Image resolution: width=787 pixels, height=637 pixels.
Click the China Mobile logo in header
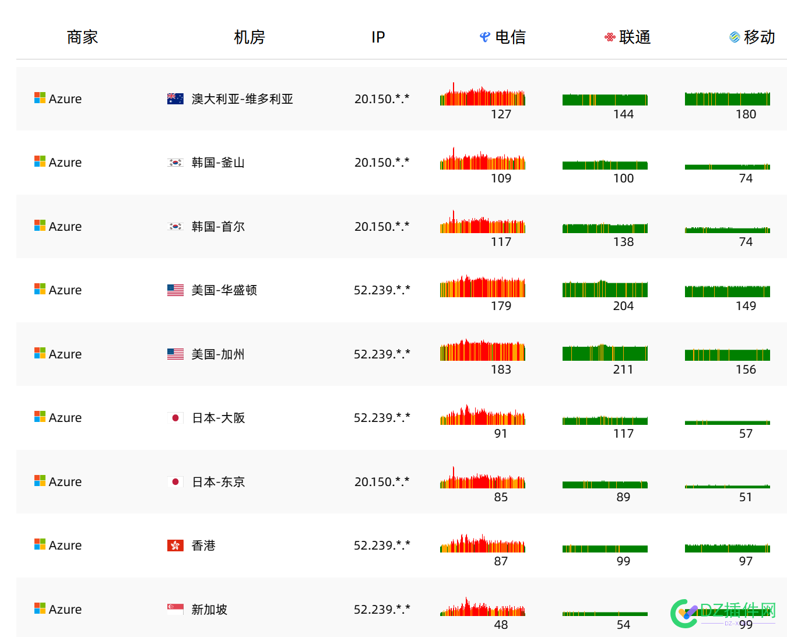click(x=735, y=37)
